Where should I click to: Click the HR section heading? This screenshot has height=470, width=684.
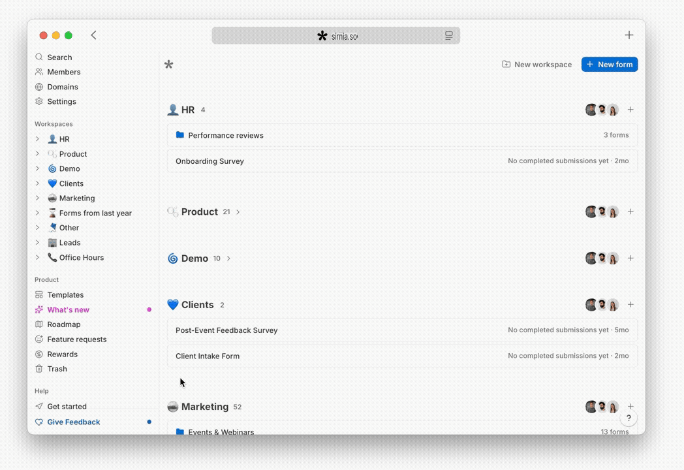click(x=187, y=110)
